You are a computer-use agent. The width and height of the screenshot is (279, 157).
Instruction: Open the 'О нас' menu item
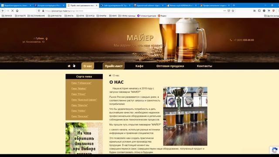88,66
